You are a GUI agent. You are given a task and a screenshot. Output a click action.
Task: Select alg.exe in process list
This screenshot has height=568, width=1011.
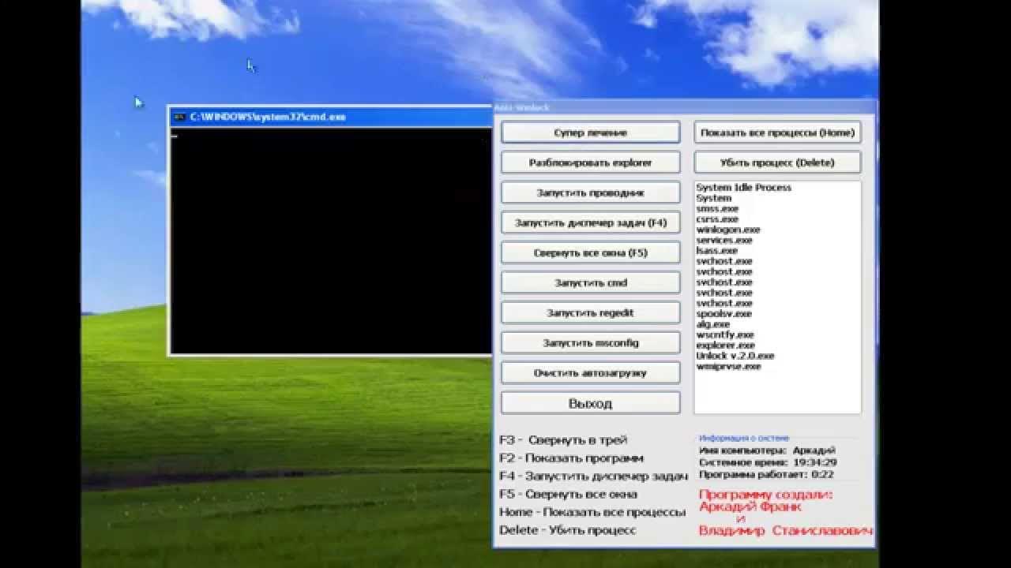[x=712, y=324]
